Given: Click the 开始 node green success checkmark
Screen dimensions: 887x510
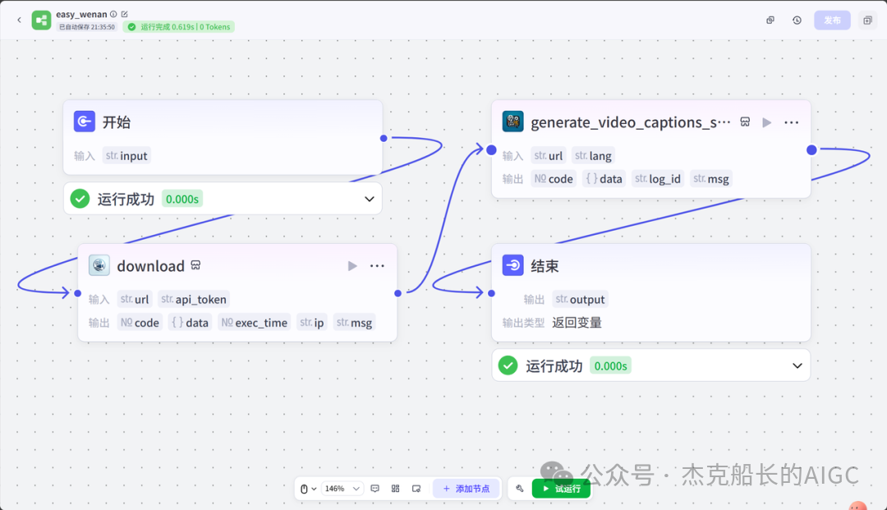Looking at the screenshot, I should [x=80, y=199].
